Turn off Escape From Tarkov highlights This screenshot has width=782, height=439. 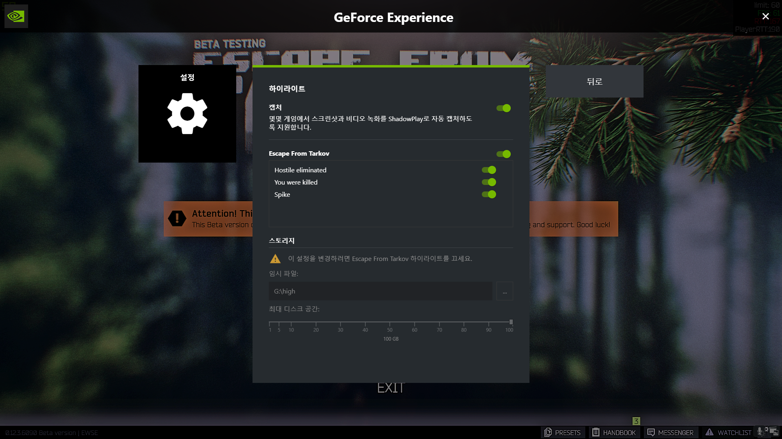503,154
